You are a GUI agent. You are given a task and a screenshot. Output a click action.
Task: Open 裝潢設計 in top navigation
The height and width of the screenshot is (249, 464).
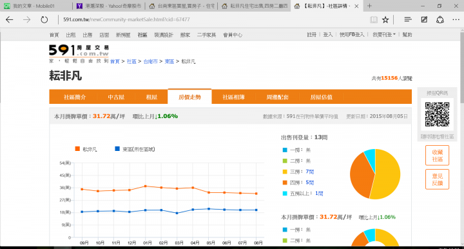164,35
